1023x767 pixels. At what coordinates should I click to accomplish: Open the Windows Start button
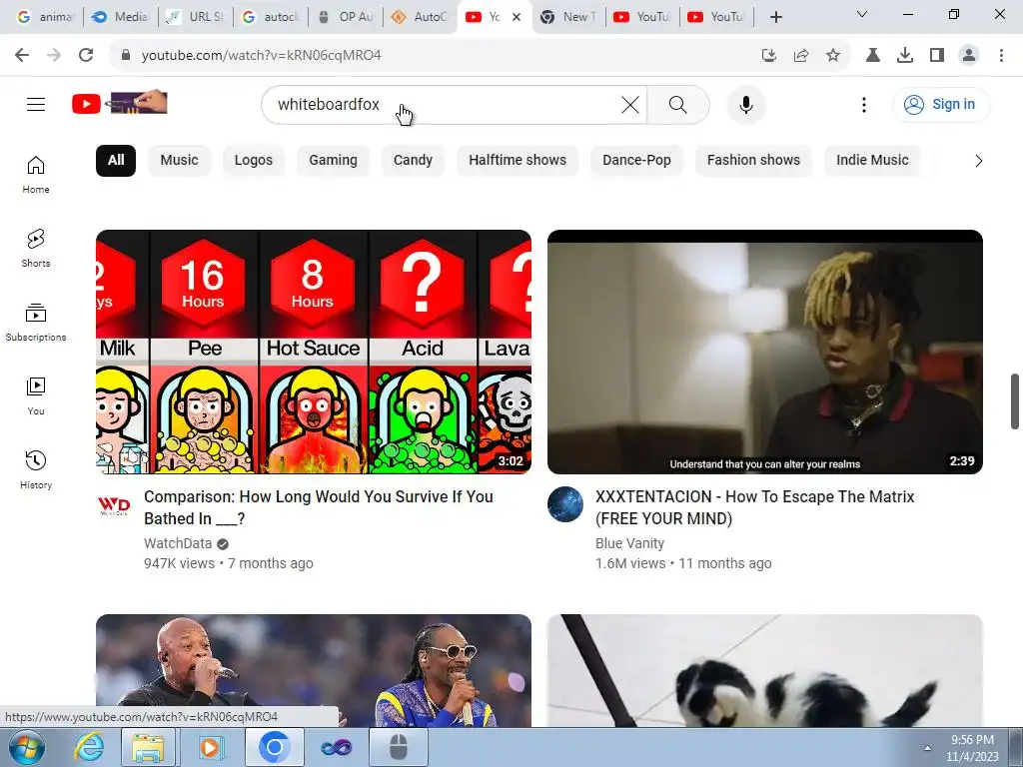27,747
